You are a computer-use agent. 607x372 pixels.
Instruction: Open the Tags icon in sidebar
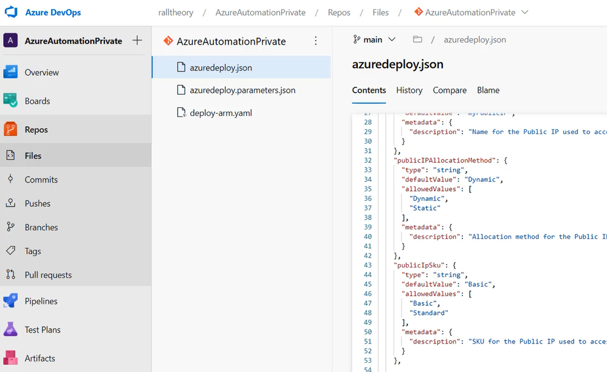click(x=10, y=251)
